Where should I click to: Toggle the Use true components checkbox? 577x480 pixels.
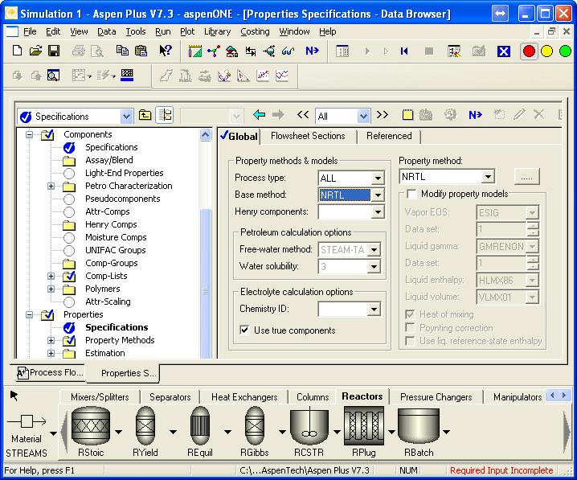(244, 330)
